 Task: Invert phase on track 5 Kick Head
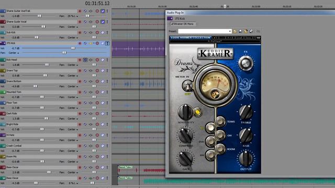(85, 60)
